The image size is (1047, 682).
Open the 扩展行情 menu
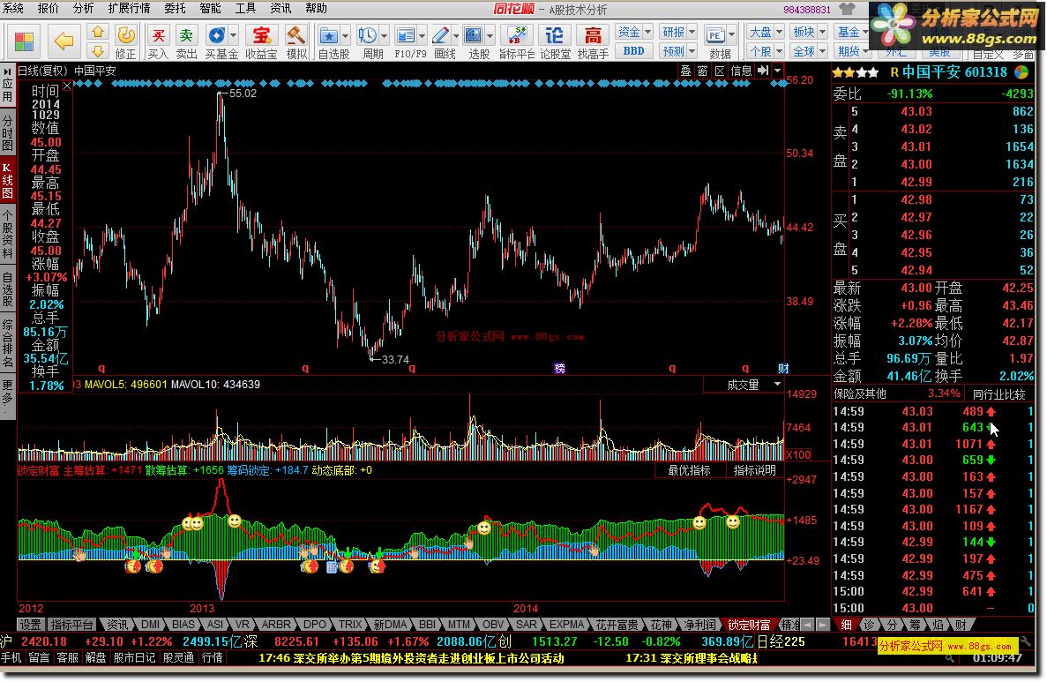(129, 8)
